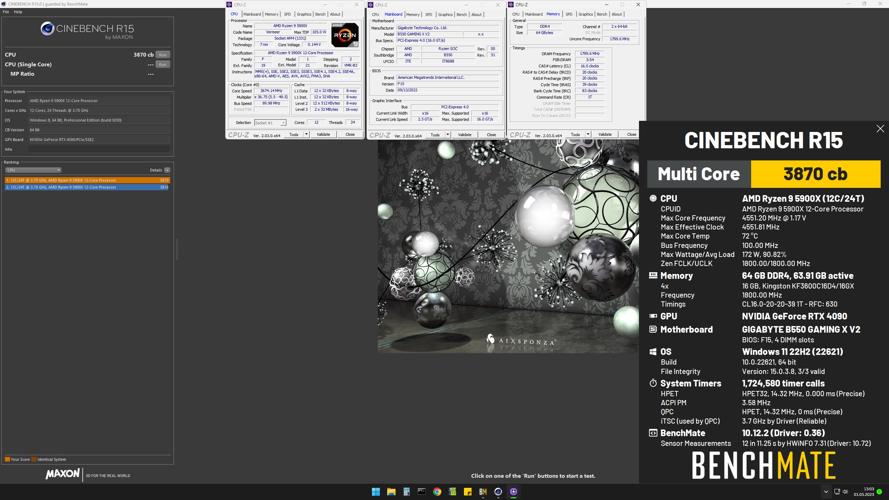Expand Tools dropdown arrow, second CPU-Z window
Image resolution: width=889 pixels, height=500 pixels.
pyautogui.click(x=448, y=135)
